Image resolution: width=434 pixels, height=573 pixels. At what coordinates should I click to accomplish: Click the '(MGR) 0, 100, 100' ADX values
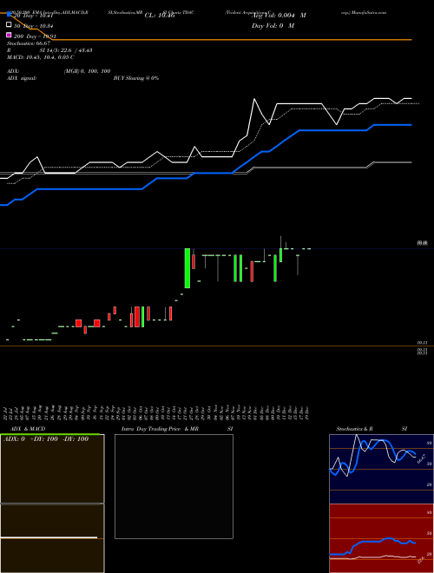click(87, 71)
